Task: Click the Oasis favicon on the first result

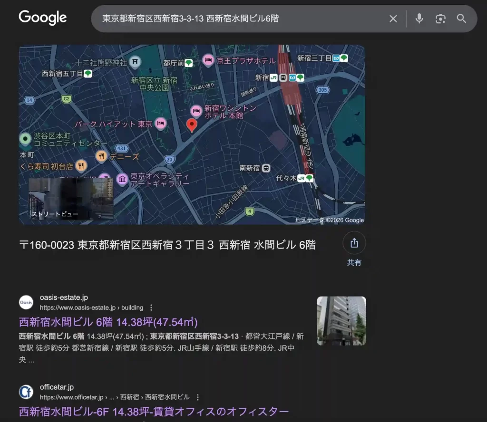Action: (x=26, y=302)
